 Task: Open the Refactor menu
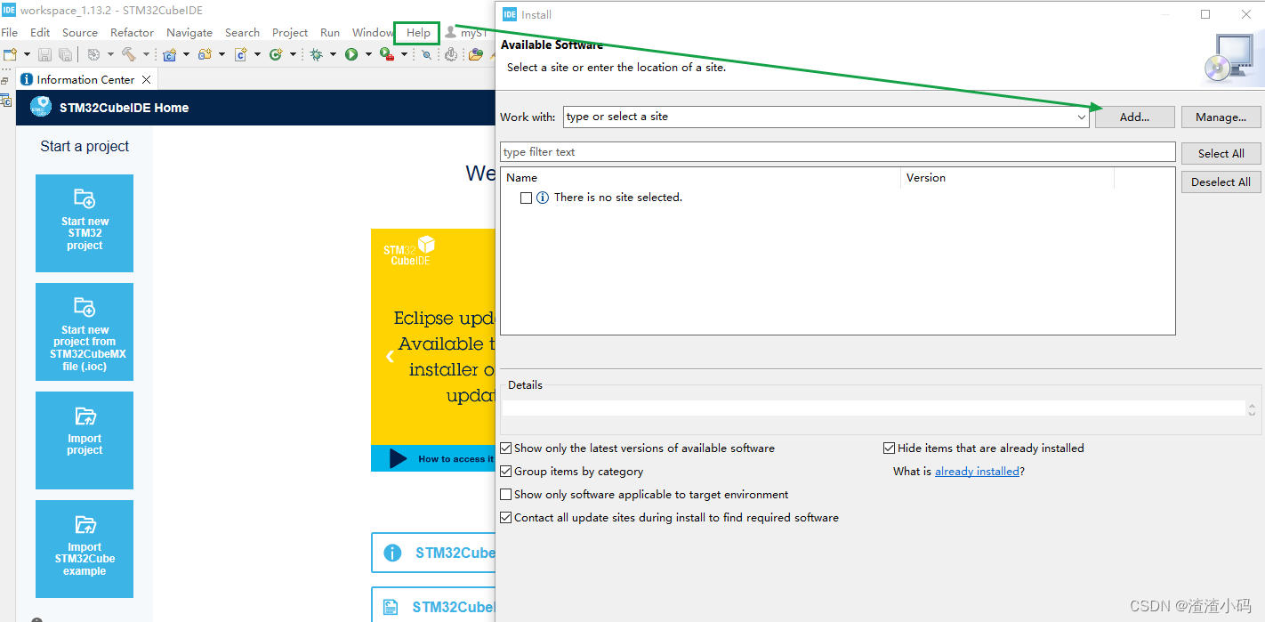coord(133,32)
